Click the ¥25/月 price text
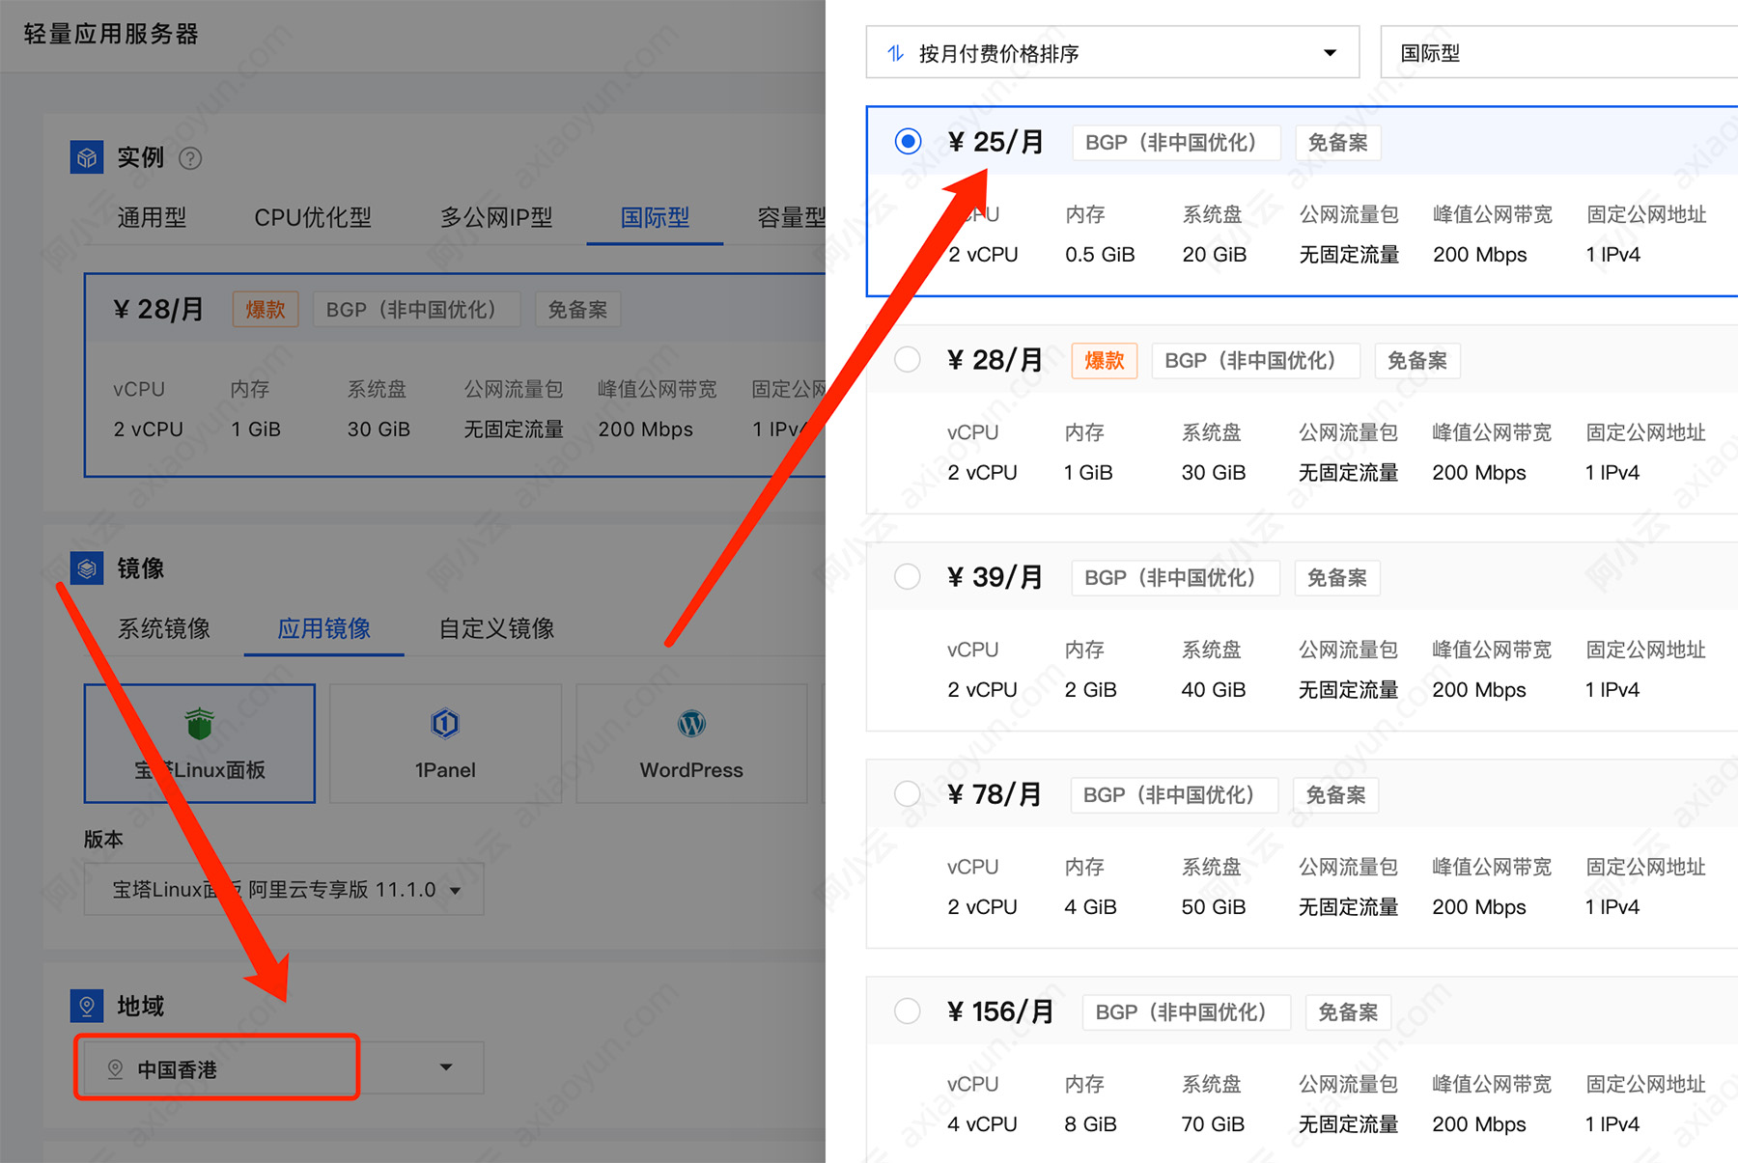This screenshot has width=1738, height=1163. [x=995, y=142]
